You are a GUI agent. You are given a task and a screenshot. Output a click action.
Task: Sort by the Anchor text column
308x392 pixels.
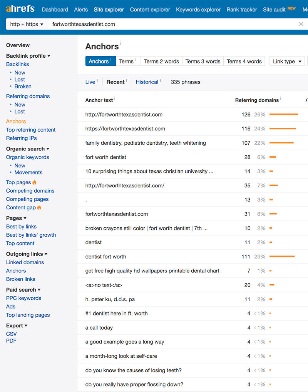[x=99, y=100]
